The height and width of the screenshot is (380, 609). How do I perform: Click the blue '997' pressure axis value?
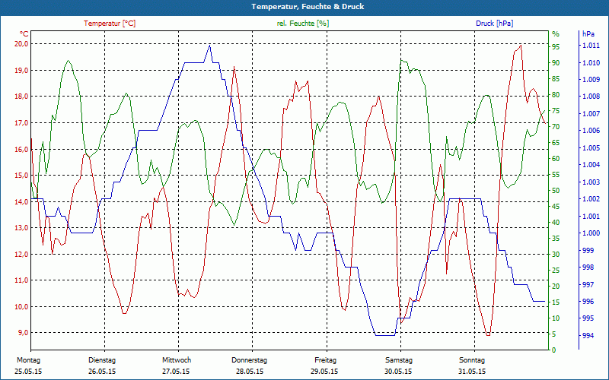588,284
